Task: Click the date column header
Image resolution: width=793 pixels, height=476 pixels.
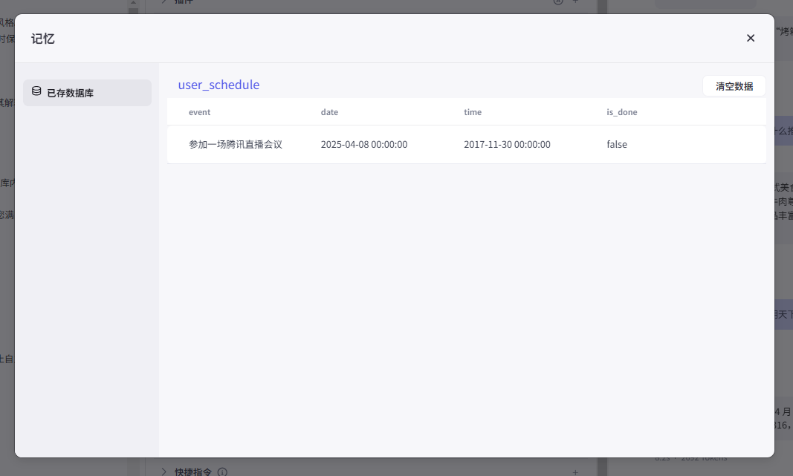Action: (x=329, y=112)
